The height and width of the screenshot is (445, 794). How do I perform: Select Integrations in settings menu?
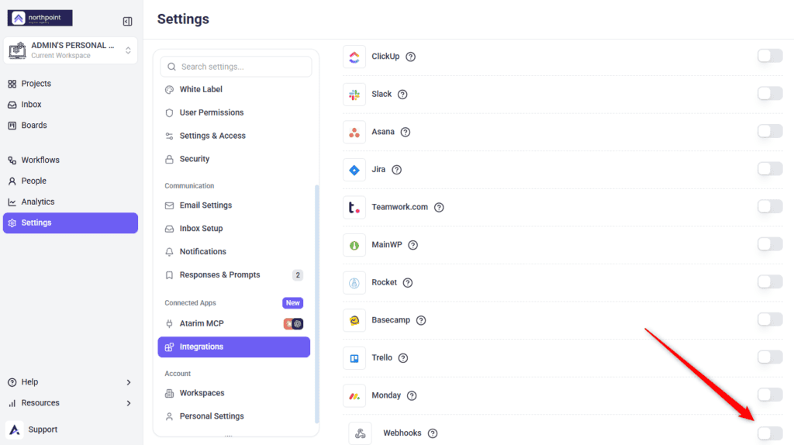[234, 347]
